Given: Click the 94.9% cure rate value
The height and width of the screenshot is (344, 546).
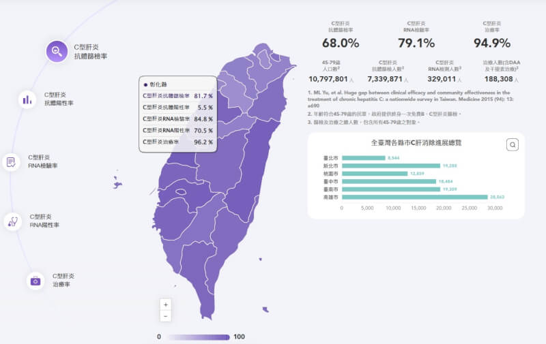Looking at the screenshot, I should click(x=491, y=43).
